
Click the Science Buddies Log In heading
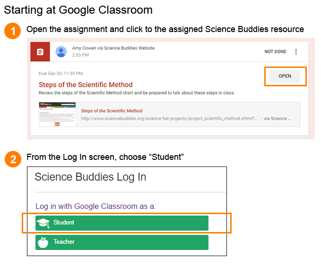click(x=90, y=177)
